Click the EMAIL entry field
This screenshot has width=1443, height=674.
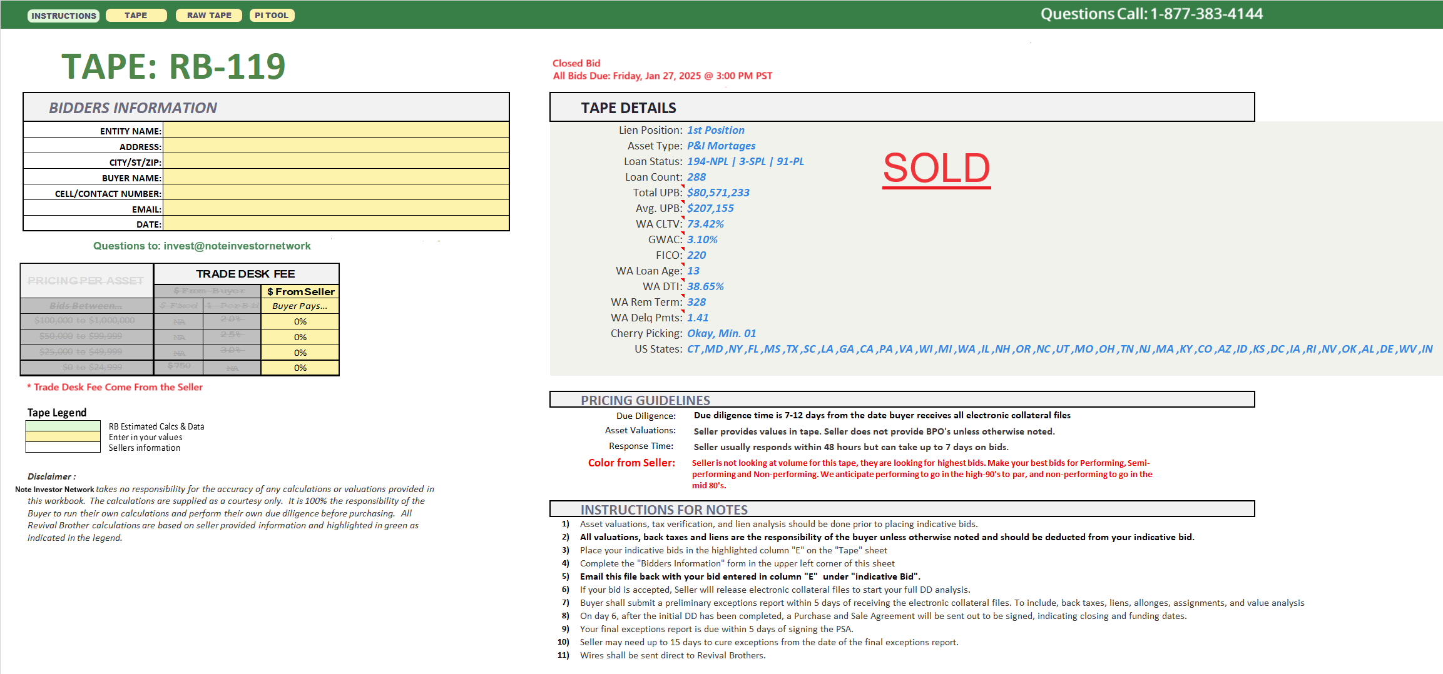click(335, 208)
